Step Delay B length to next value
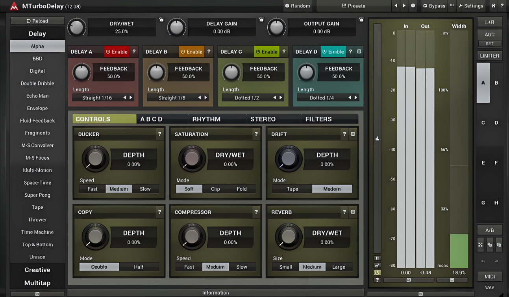Viewport: 509px width, 297px height. 206,98
